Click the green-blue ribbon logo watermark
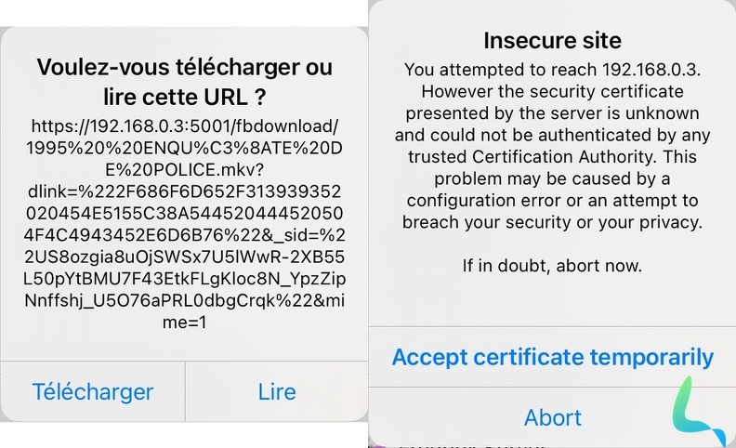Screen dimensions: 736x448 [697, 409]
